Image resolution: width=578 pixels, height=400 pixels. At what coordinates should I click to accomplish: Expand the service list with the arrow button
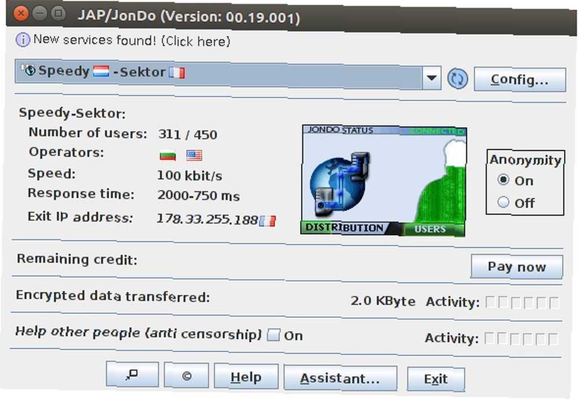click(432, 78)
